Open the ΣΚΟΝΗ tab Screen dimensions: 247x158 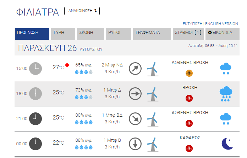pyautogui.click(x=90, y=34)
